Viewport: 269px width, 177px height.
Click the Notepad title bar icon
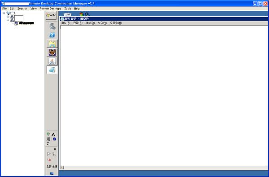click(x=62, y=19)
